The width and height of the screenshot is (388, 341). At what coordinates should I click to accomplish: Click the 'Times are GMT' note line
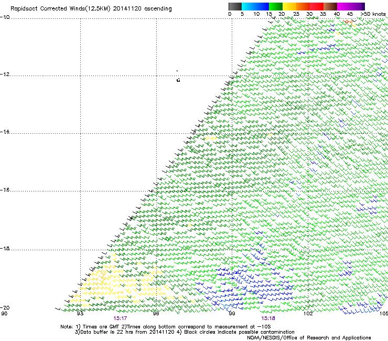click(x=166, y=327)
